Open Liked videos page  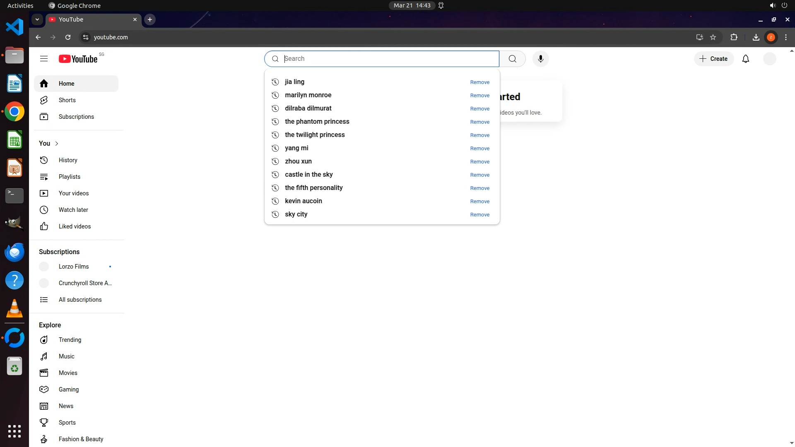click(75, 226)
